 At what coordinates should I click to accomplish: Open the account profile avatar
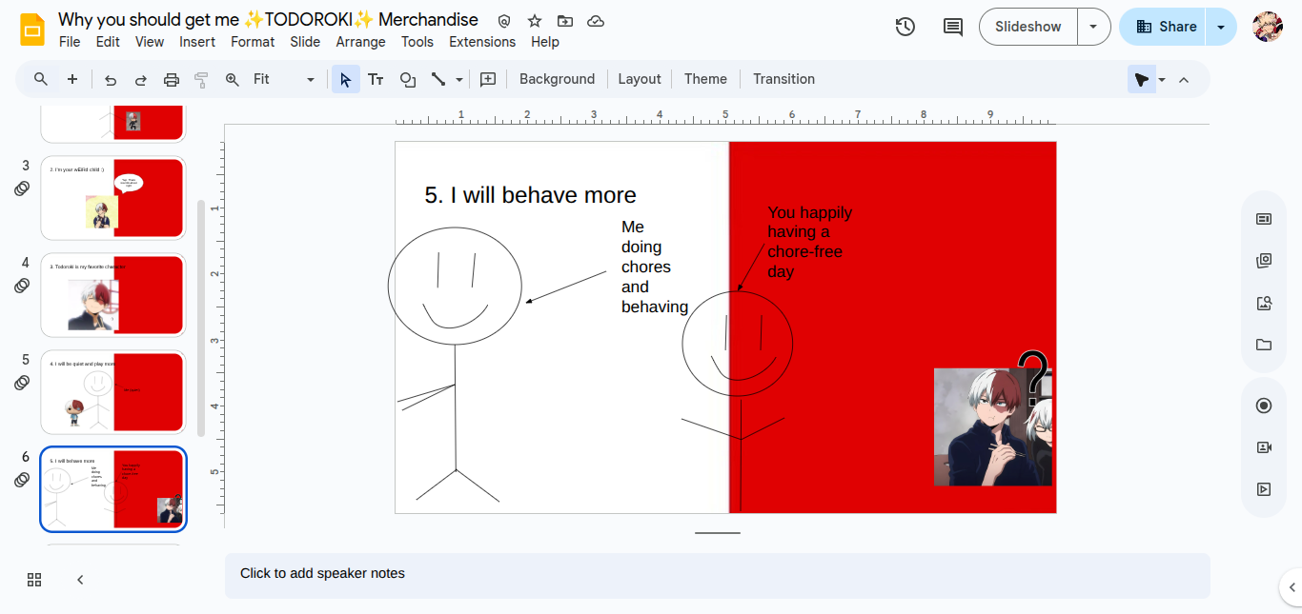pos(1268,27)
